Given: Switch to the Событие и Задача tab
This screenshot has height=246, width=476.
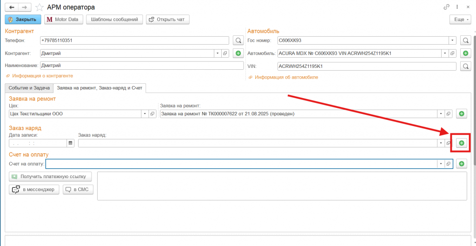Looking at the screenshot, I should [x=29, y=87].
